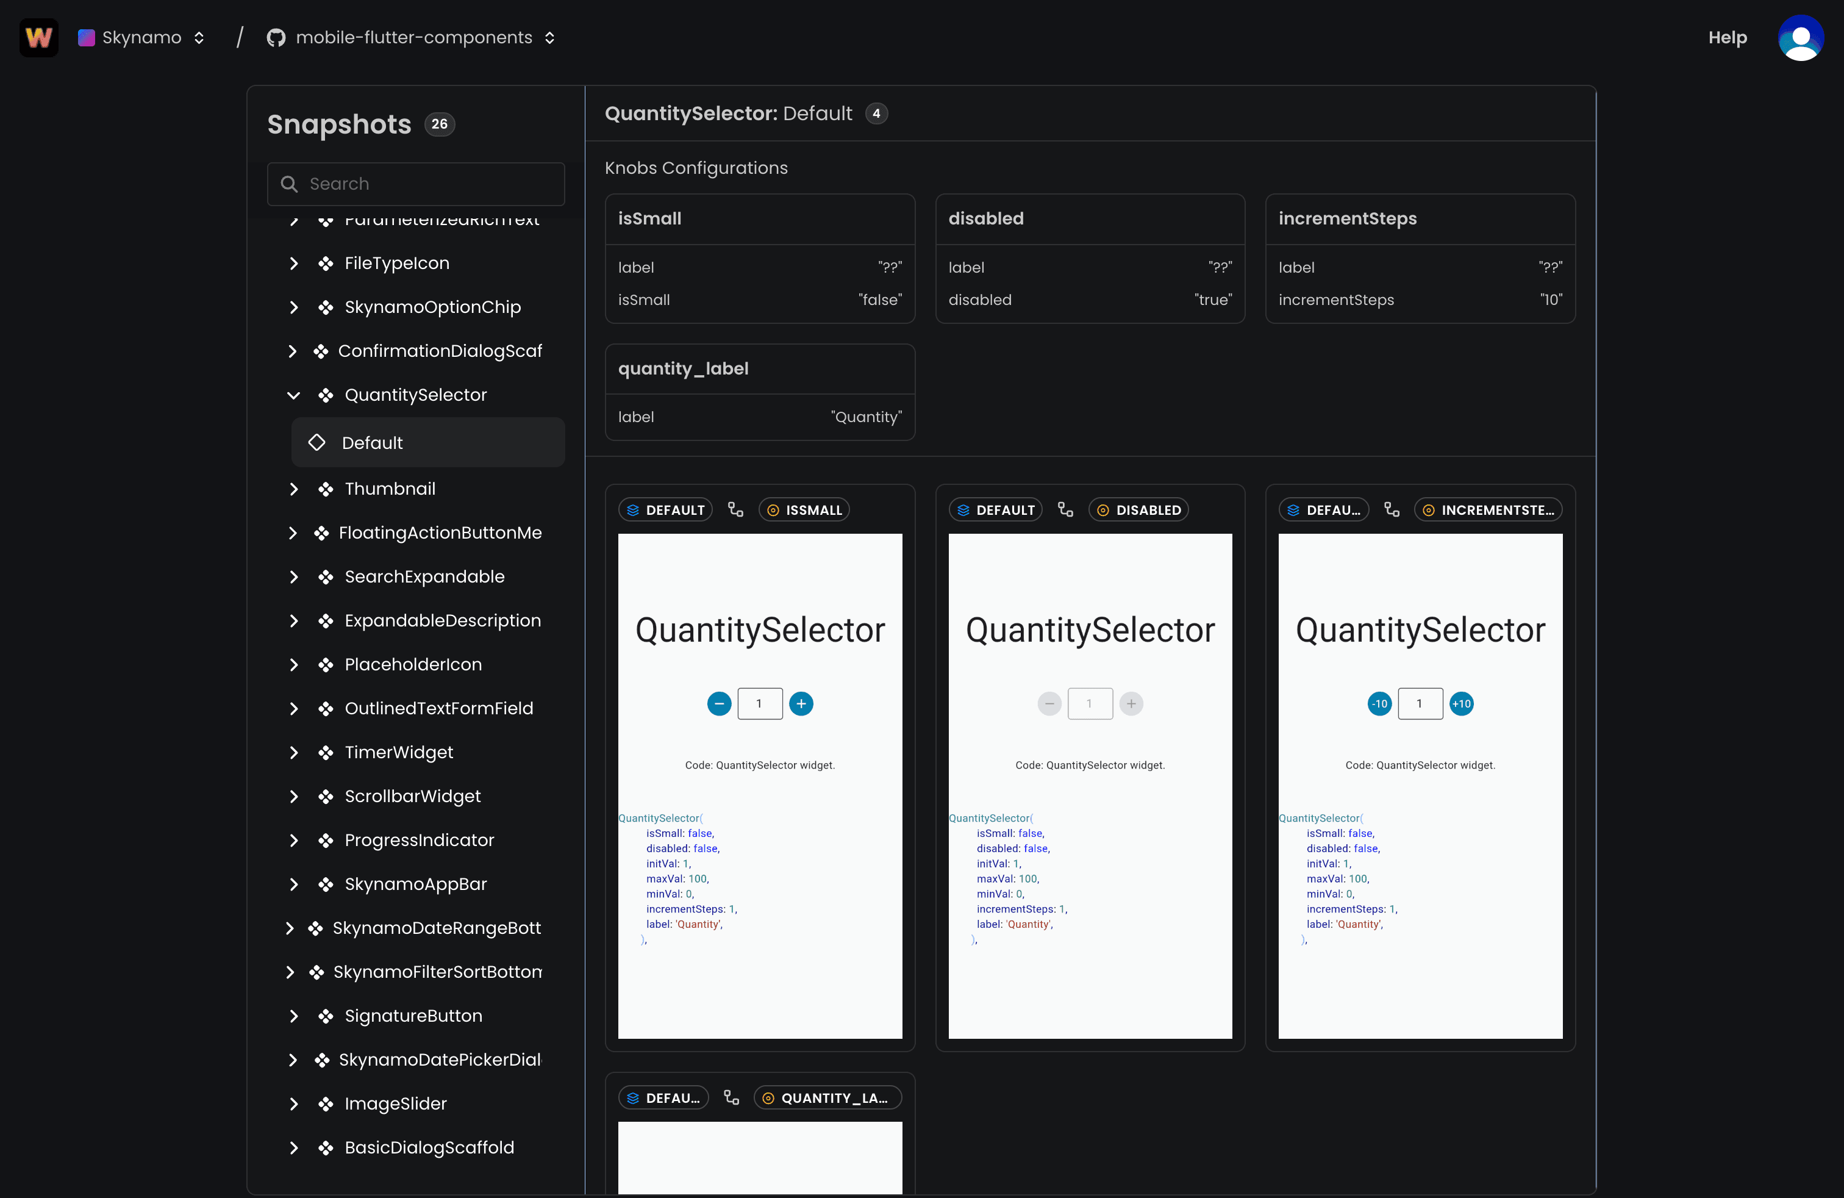Click the minus icon in the isSmall preview
The width and height of the screenshot is (1844, 1198).
tap(718, 704)
